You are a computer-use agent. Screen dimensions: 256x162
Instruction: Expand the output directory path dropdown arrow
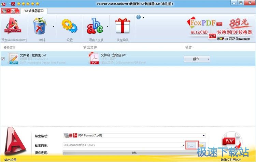pos(183,145)
